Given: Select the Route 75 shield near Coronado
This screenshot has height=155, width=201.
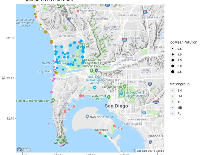Looking at the screenshot, I should pos(120,128).
